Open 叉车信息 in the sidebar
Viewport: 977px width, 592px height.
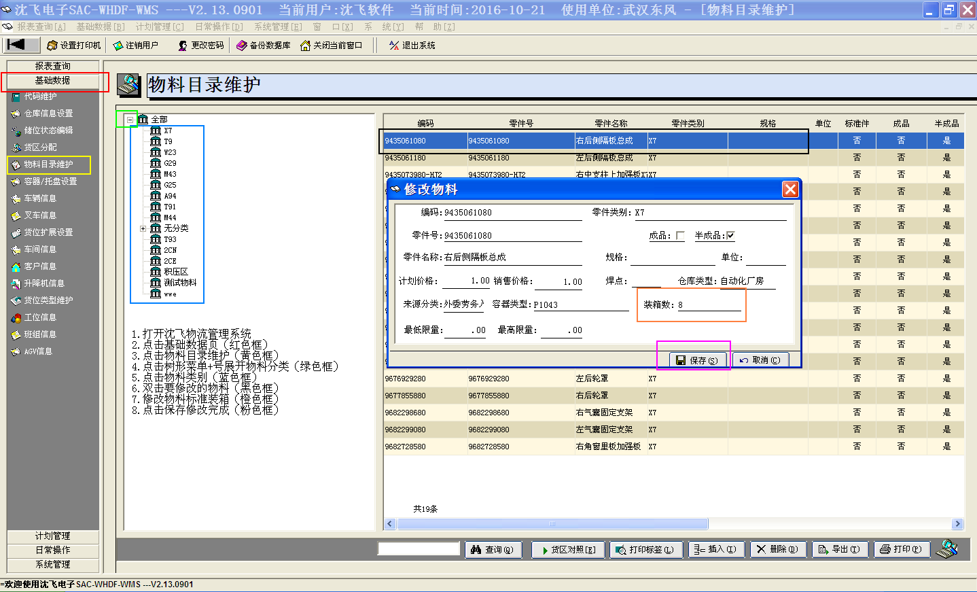tap(40, 215)
